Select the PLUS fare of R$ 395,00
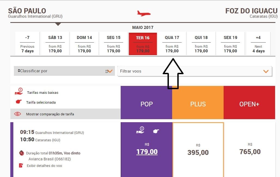Viewport: 280px width, 177px height. 198,150
